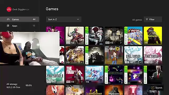Open the purple Xbox-banner tile beside Geometry Wars
Viewport: 169px width, 95px height.
[x=133, y=75]
